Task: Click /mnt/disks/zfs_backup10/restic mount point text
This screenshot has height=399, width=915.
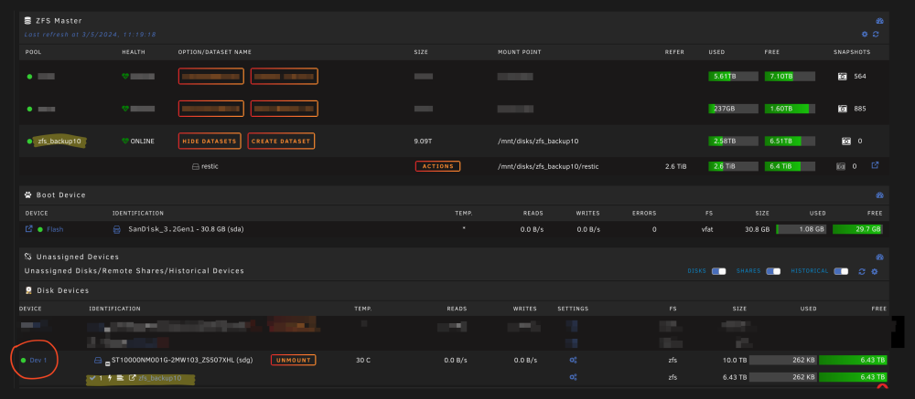Action: (x=548, y=166)
